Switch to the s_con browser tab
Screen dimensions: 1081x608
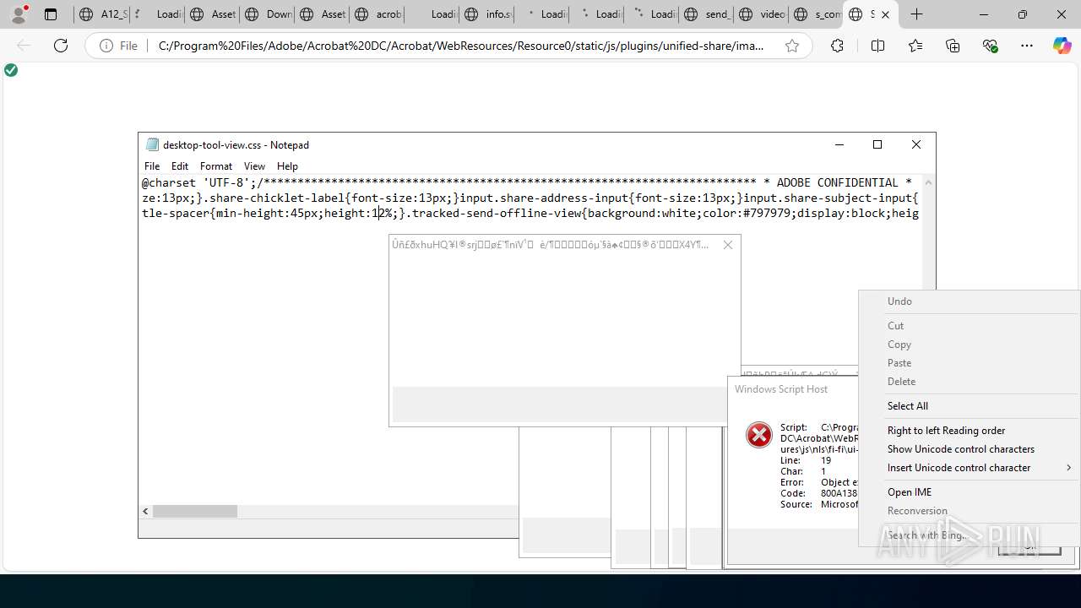[815, 14]
